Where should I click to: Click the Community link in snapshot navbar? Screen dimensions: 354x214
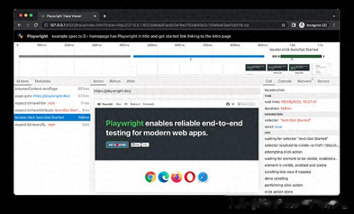click(149, 104)
